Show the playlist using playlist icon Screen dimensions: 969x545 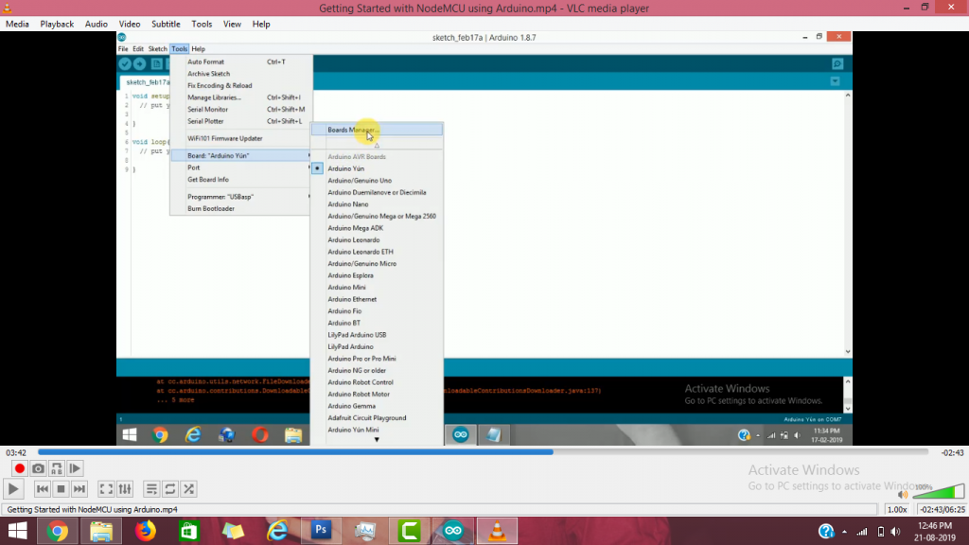pyautogui.click(x=151, y=489)
